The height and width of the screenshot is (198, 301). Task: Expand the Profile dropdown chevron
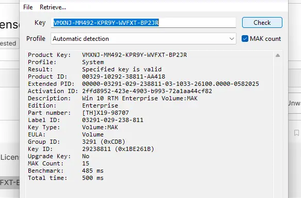click(232, 39)
